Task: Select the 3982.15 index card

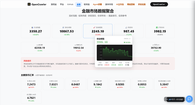Action: coord(160,31)
